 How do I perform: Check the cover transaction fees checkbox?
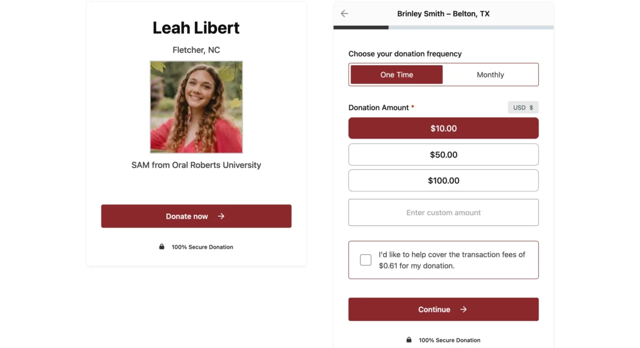pos(366,260)
